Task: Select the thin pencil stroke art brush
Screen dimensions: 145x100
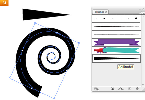Action: [116, 34]
